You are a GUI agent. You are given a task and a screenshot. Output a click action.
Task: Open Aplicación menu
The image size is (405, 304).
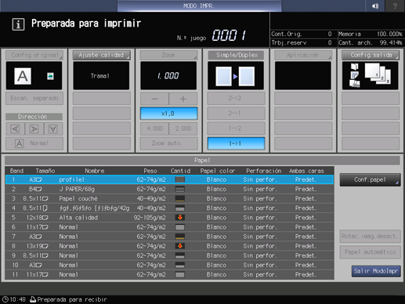(303, 55)
